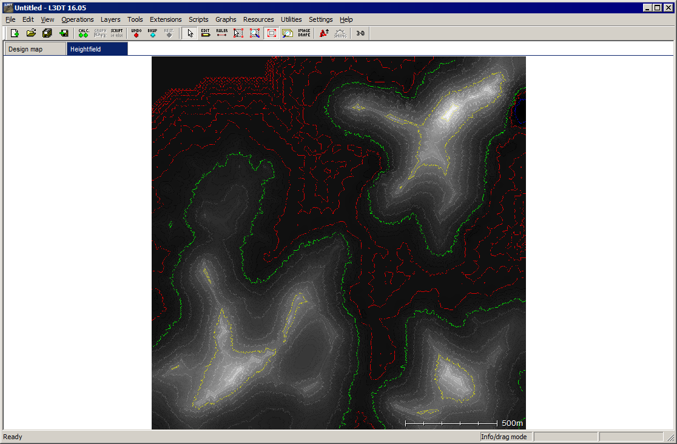This screenshot has height=444, width=677.
Task: Select the RULER measurement tool
Action: [222, 33]
